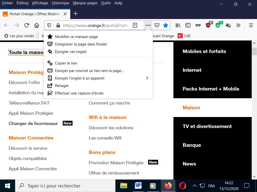257x192 pixels.
Task: Open the green shield extension
Action: click(218, 25)
